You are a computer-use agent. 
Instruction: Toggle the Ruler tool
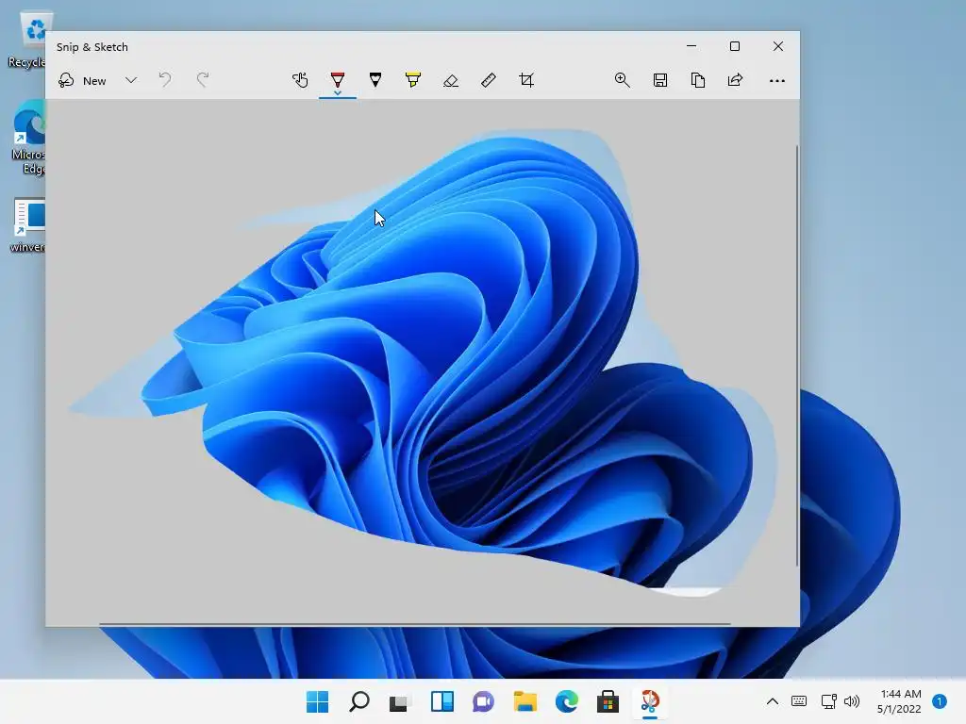coord(488,80)
